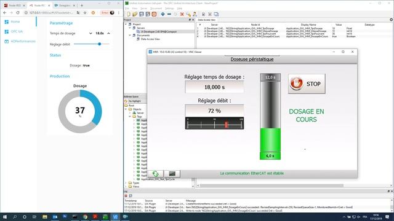Image resolution: width=394 pixels, height=221 pixels.
Task: Expand the Views folder in Address Space
Action: [x=126, y=187]
